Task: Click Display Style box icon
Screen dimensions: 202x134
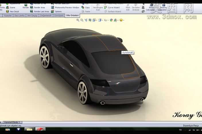Action: pos(100,20)
